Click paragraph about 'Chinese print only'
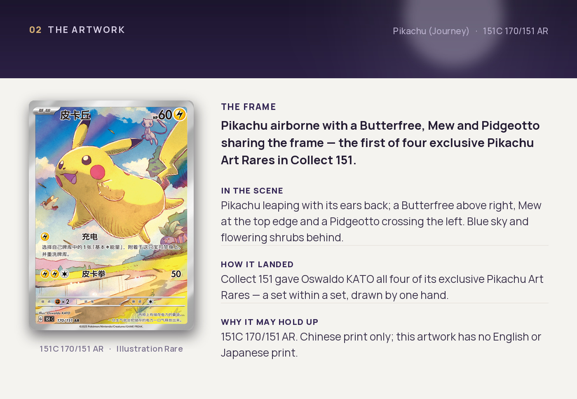 pos(381,345)
